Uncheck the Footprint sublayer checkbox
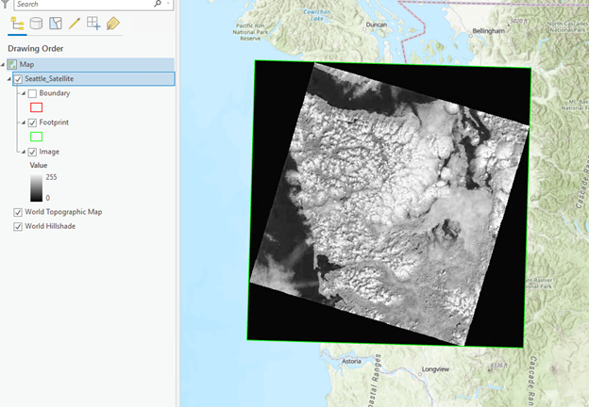The height and width of the screenshot is (407, 589). point(32,122)
